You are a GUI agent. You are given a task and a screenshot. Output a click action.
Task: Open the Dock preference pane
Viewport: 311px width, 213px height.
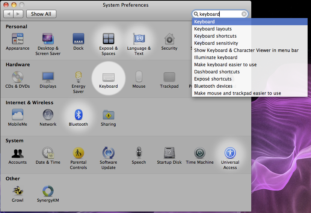(79, 41)
